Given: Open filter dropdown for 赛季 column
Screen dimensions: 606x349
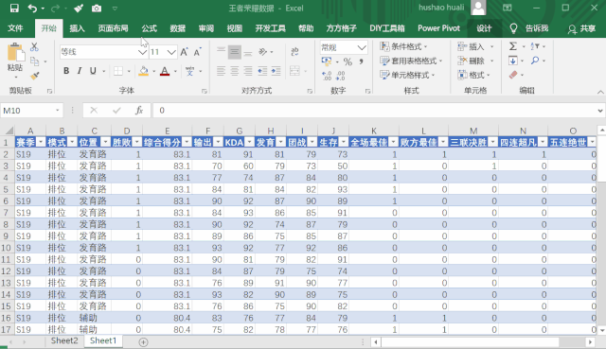Looking at the screenshot, I should coord(41,143).
